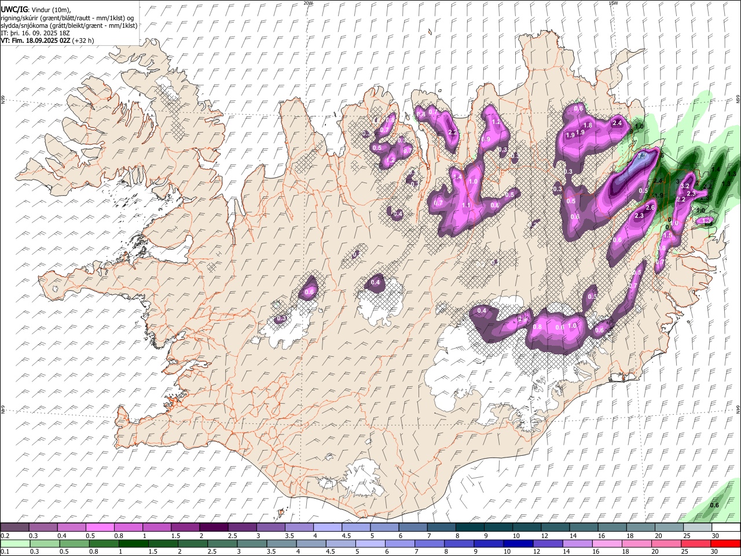Click the valid time text 'VT: Fim. 18.09.2025 02Z'
This screenshot has width=741, height=556.
[x=35, y=41]
